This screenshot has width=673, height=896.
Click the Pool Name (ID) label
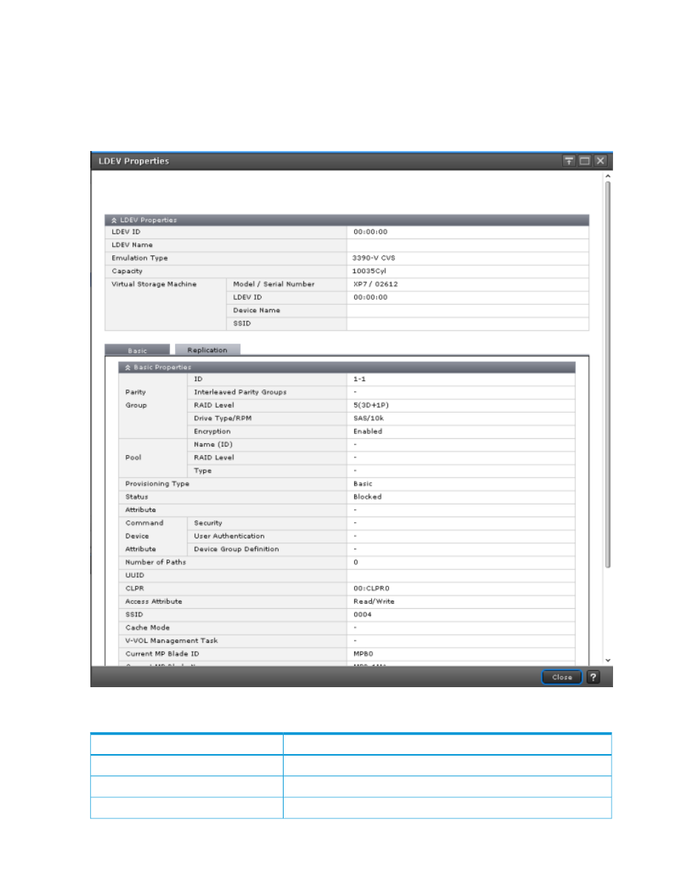pyautogui.click(x=213, y=444)
